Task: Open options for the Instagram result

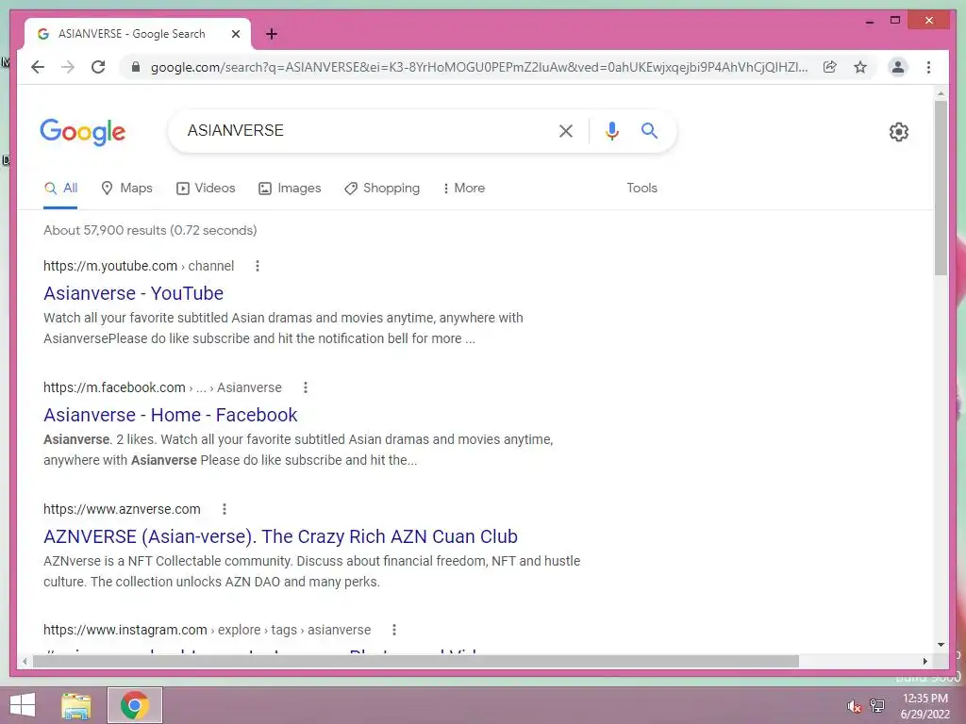Action: [394, 630]
